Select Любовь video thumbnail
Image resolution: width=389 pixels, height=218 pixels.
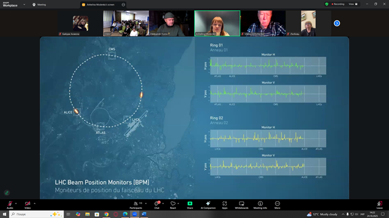309,24
